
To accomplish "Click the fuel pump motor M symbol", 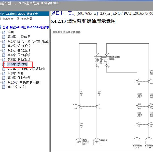I will (x=97, y=60).
